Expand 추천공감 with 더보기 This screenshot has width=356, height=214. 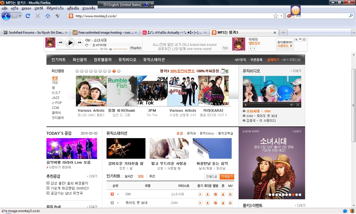point(92,176)
